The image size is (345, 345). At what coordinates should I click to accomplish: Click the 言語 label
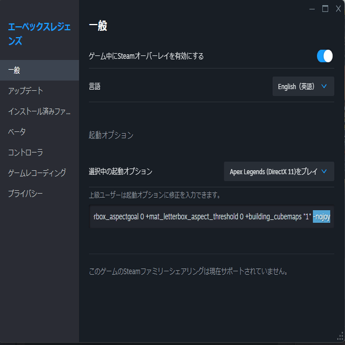(95, 86)
